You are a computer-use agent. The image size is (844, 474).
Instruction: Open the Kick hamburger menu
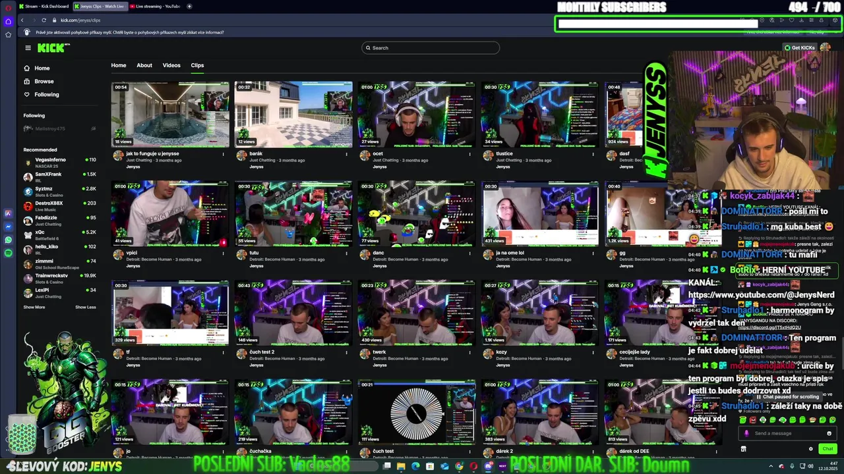point(28,47)
